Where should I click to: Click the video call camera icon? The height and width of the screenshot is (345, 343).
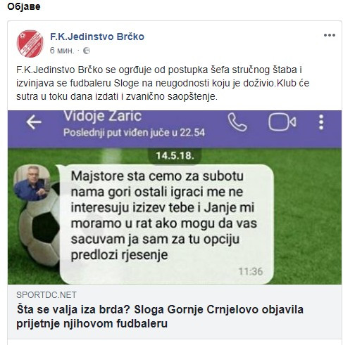point(282,122)
